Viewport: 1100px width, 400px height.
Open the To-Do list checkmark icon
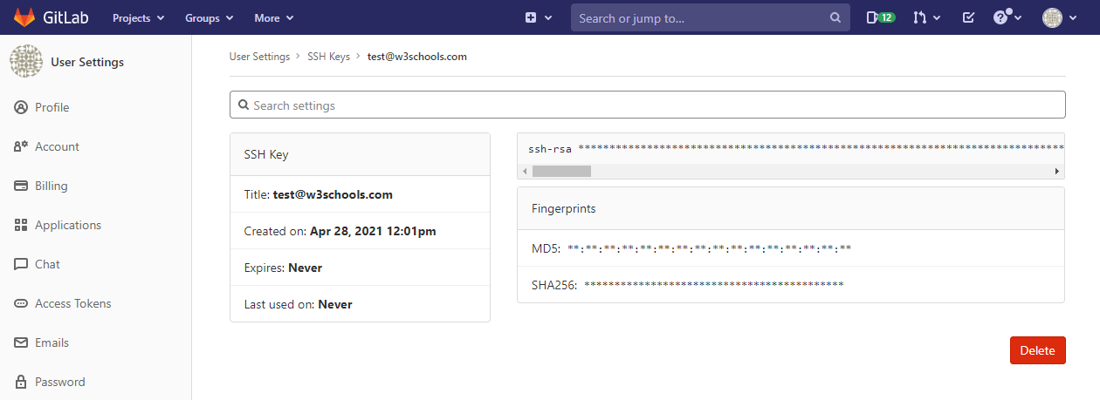pyautogui.click(x=968, y=17)
